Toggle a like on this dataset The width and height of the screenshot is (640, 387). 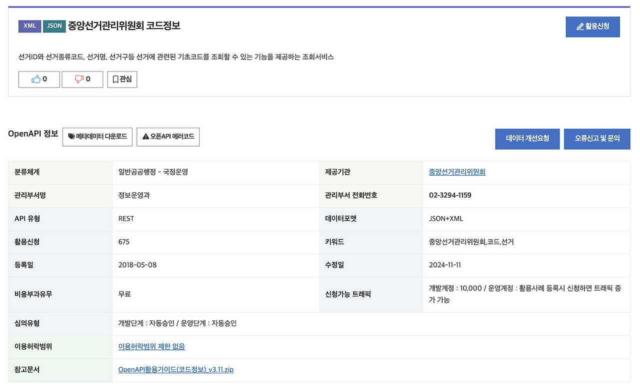click(39, 79)
